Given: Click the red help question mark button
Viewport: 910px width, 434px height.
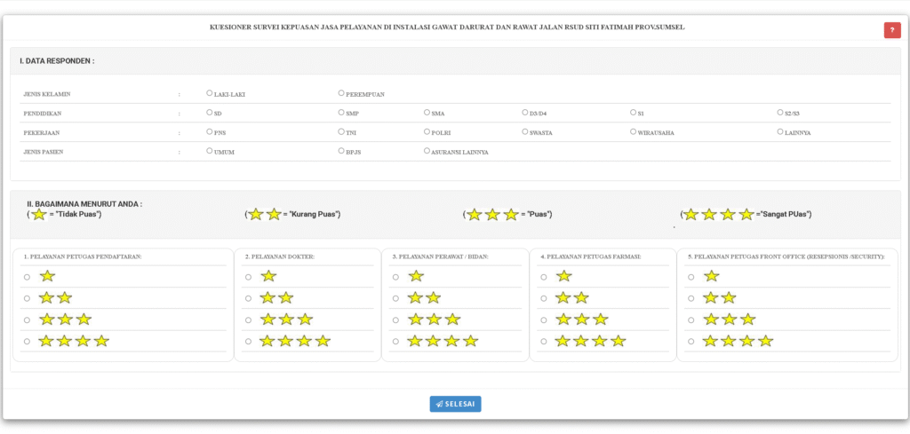Looking at the screenshot, I should tap(891, 30).
